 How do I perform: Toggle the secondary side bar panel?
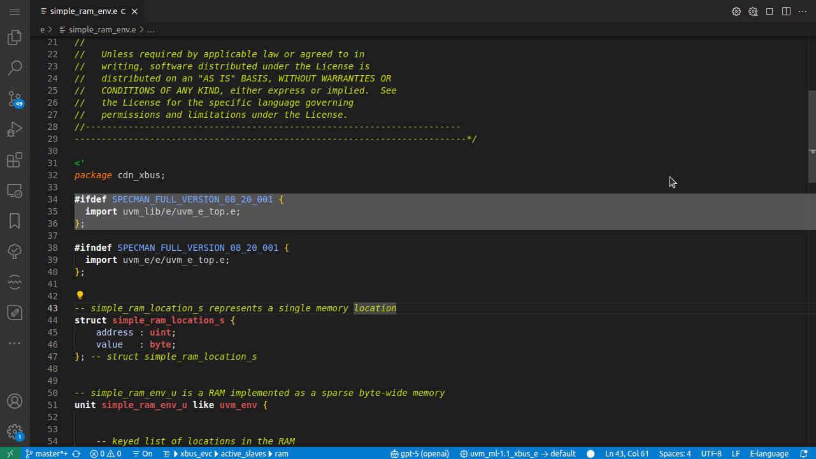tap(786, 11)
